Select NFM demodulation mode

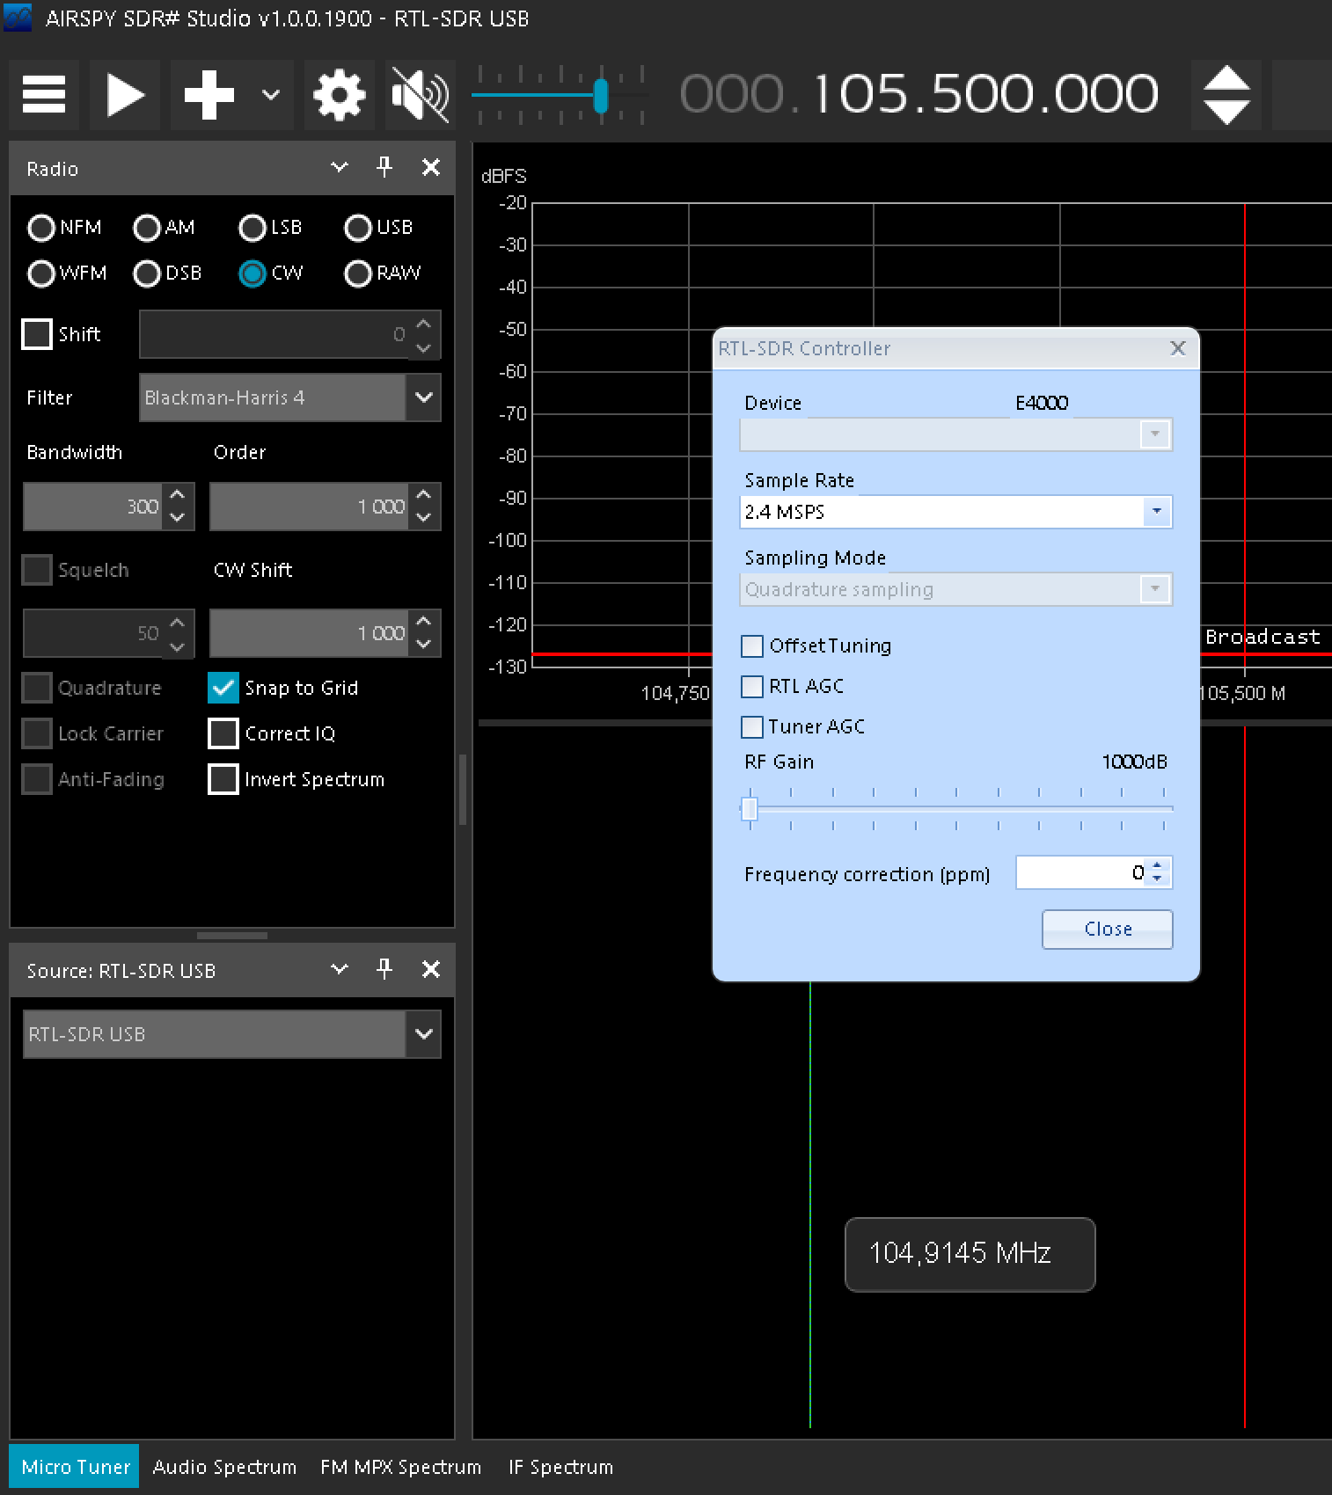65,228
